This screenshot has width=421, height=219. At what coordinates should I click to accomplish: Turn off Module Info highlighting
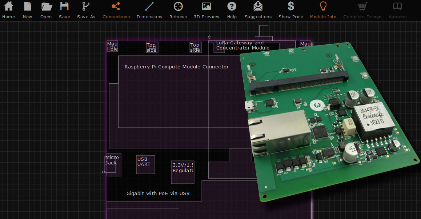click(x=323, y=9)
